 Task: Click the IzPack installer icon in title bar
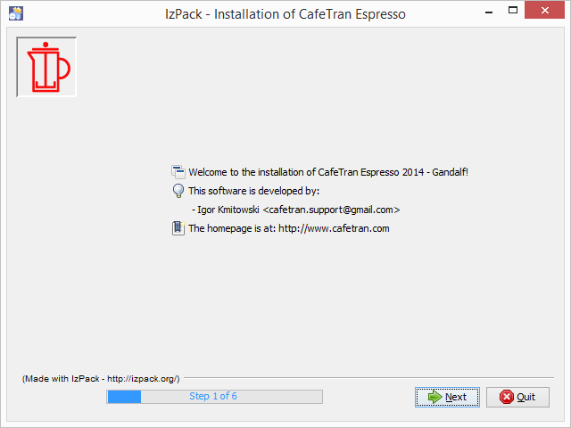pos(15,12)
